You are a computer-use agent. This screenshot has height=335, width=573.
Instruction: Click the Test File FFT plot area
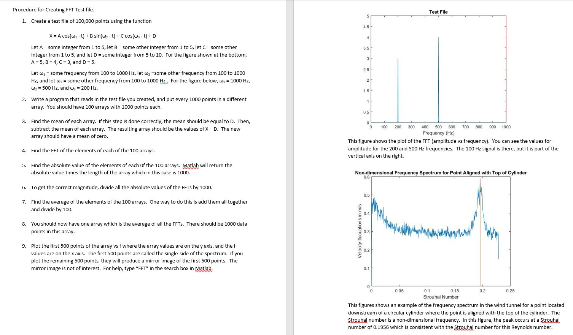tap(438, 69)
